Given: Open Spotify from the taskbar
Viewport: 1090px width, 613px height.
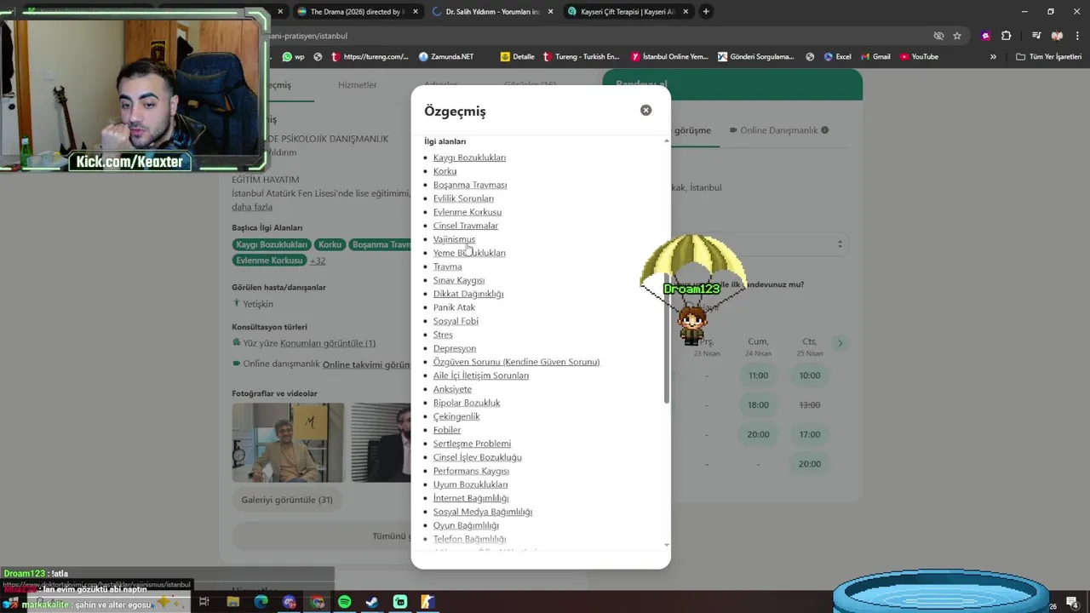Looking at the screenshot, I should (344, 602).
